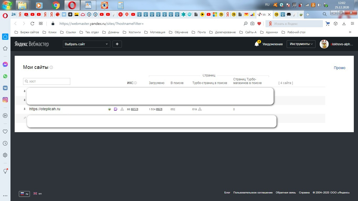Open the Рабочий стол bookmarks folder
358x201 pixels.
click(293, 32)
